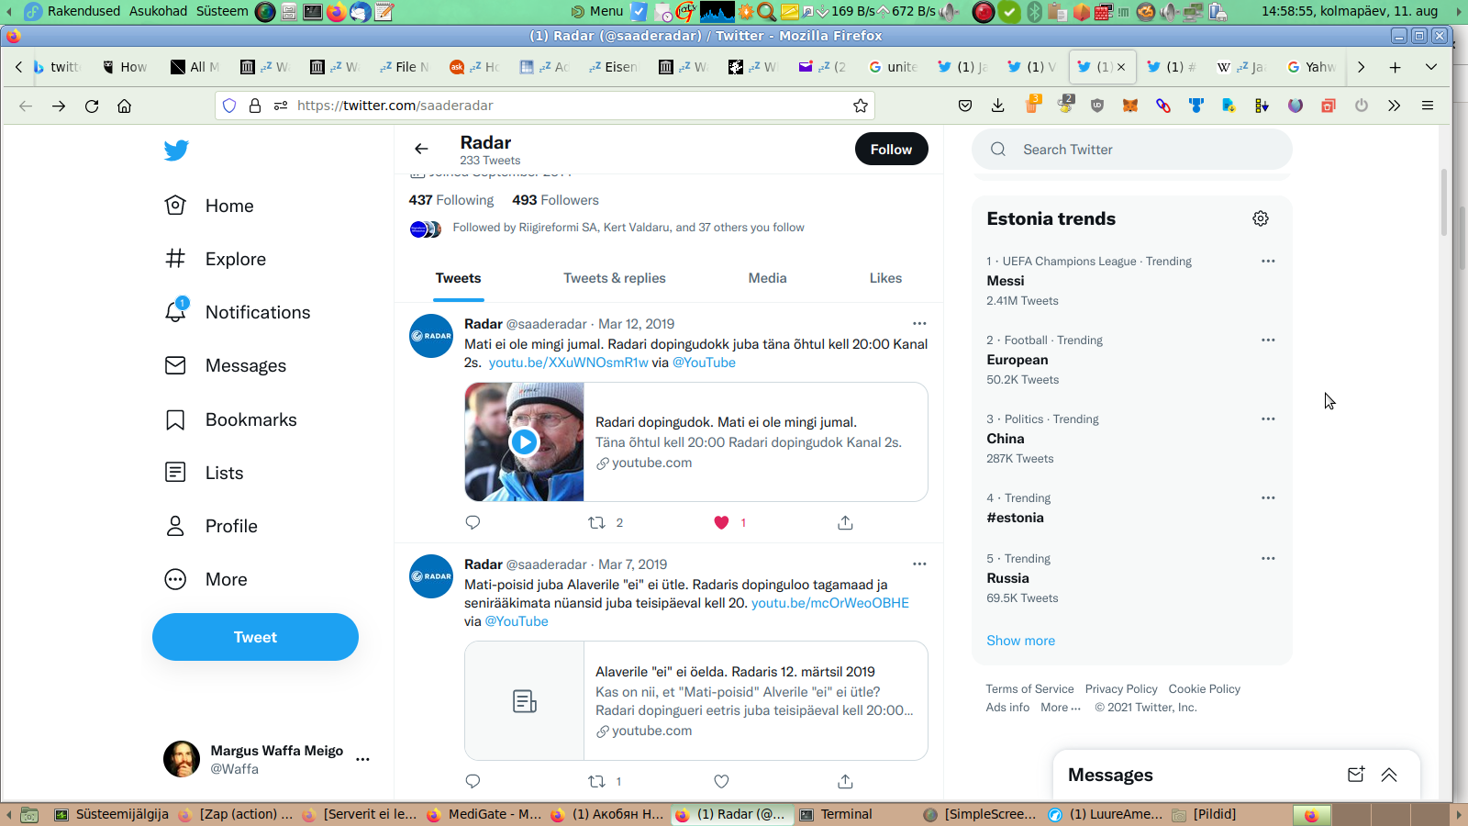Open Süsteemijälgija from the taskbar
This screenshot has height=826, width=1468.
coord(112,814)
